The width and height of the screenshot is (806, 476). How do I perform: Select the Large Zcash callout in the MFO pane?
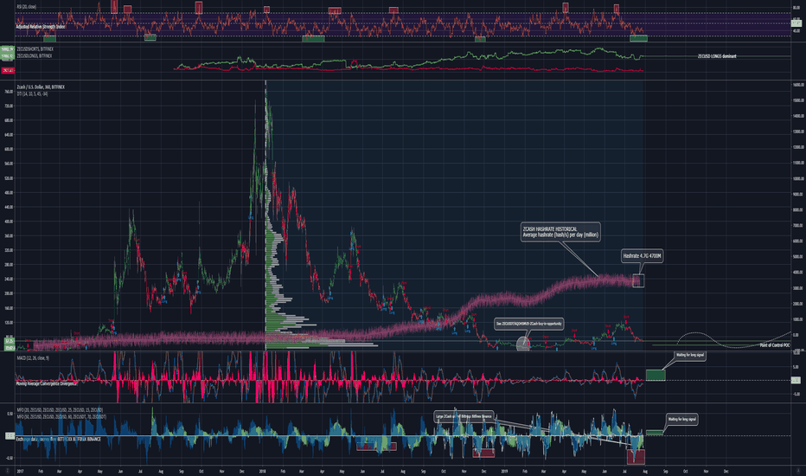coord(464,416)
